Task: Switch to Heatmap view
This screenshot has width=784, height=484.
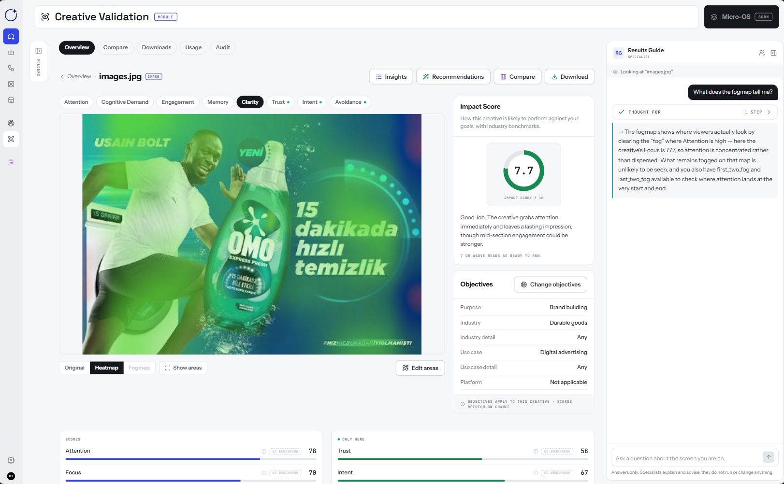Action: 106,368
